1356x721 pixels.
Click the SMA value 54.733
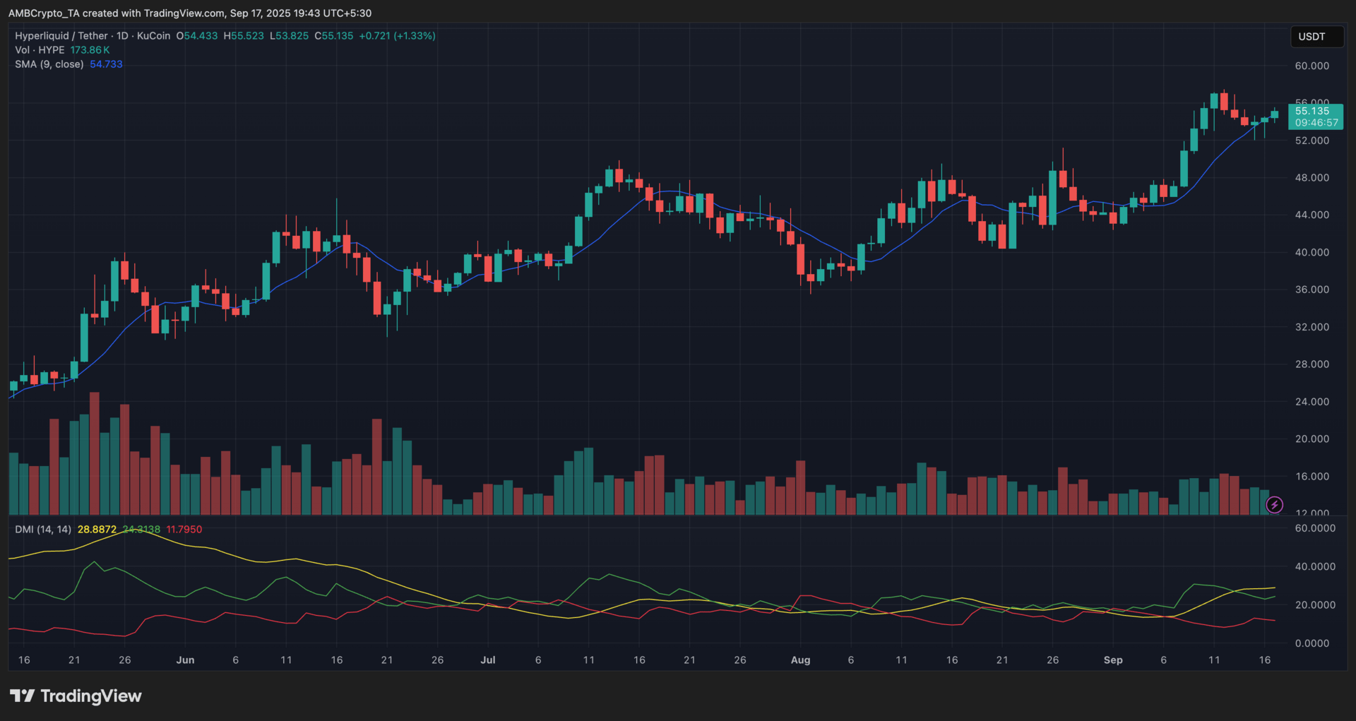pos(106,64)
